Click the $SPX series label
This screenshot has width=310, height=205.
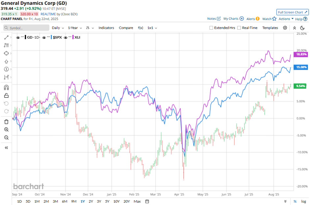point(57,37)
